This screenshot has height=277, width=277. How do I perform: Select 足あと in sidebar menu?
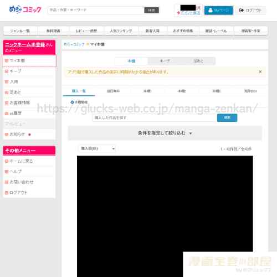[29, 92]
